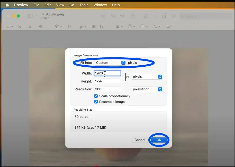The width and height of the screenshot is (235, 167).
Task: Open the Fit into Custom dropdown
Action: point(110,63)
